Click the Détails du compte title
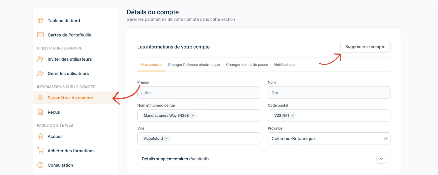 pos(153,12)
